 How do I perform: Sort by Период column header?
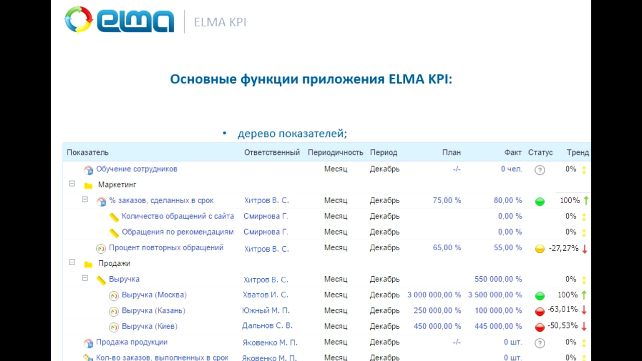[384, 152]
